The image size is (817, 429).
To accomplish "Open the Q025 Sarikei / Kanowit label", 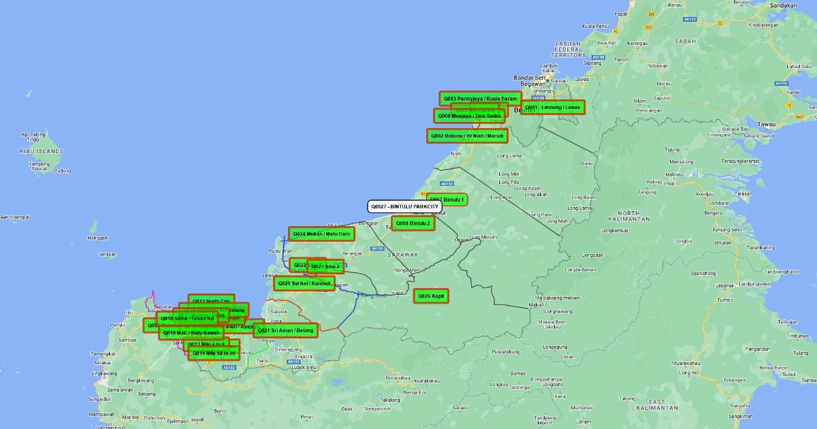I will tap(304, 283).
